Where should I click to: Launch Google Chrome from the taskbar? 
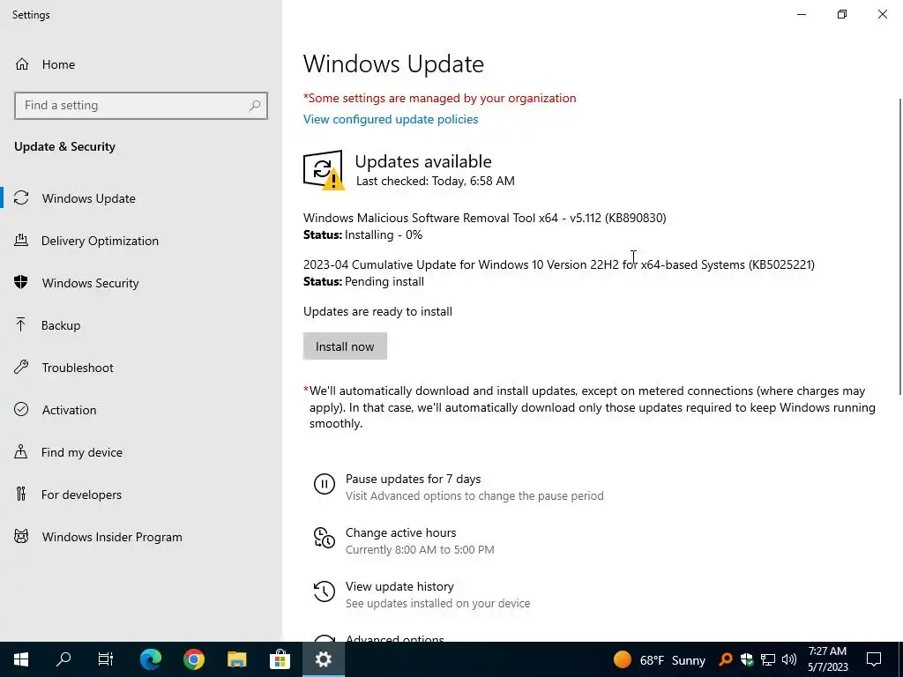194,659
